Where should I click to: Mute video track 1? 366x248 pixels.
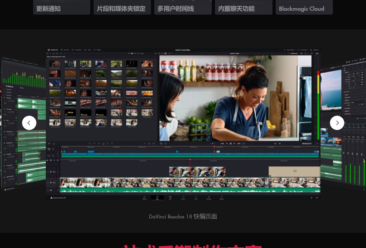[x=51, y=183]
